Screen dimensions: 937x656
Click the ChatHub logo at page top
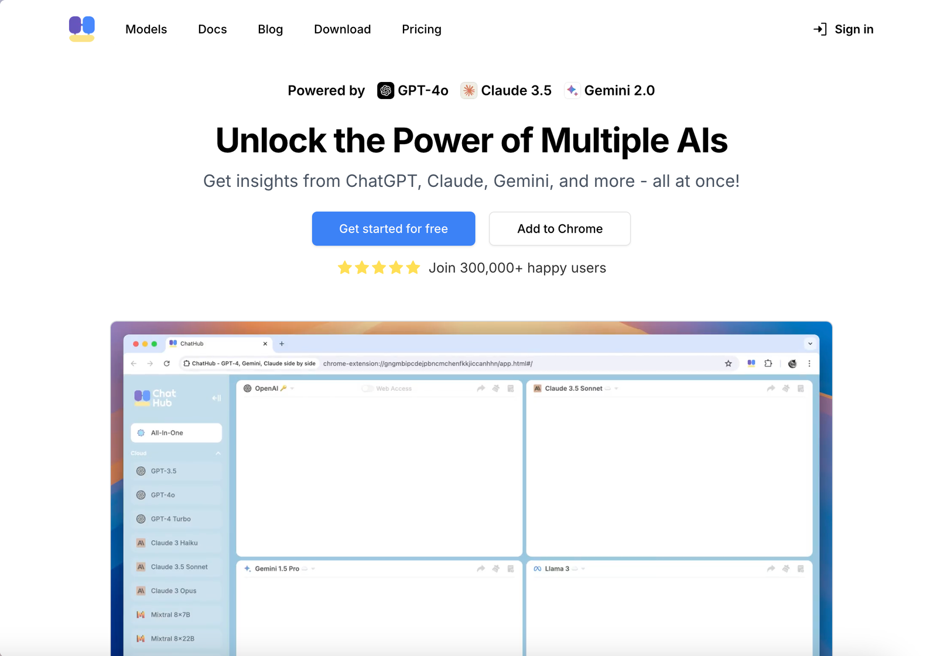[82, 29]
